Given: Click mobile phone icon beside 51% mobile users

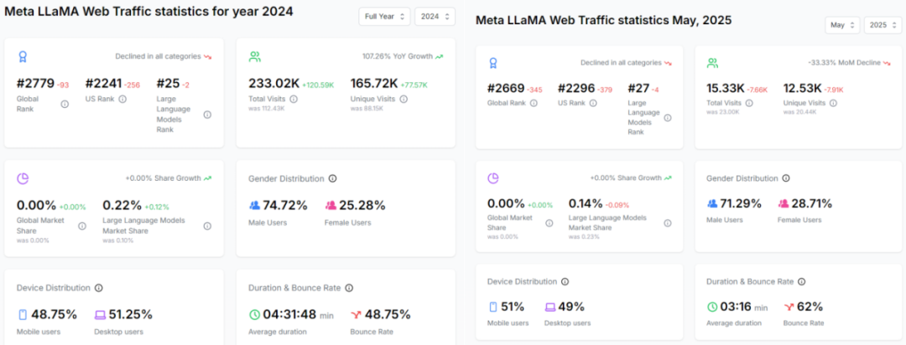Looking at the screenshot, I should [x=492, y=307].
